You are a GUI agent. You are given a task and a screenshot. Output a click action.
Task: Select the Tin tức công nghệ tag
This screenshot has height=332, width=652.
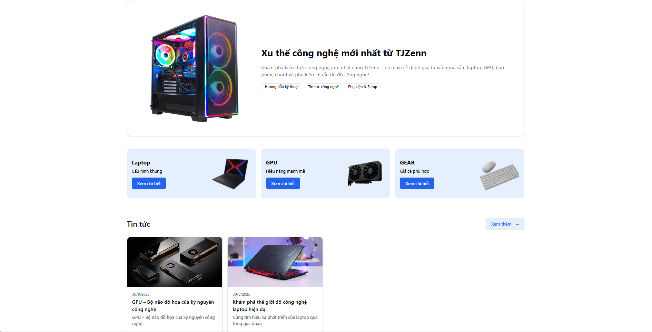tap(323, 87)
